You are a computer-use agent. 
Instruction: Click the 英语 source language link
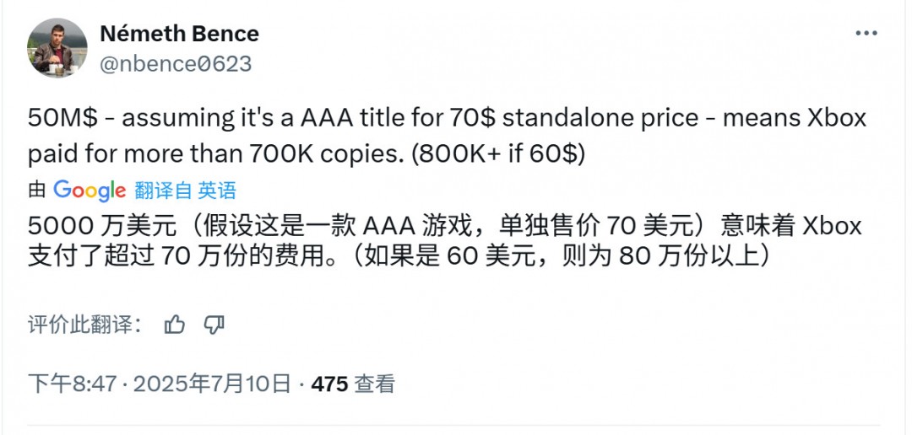[217, 191]
